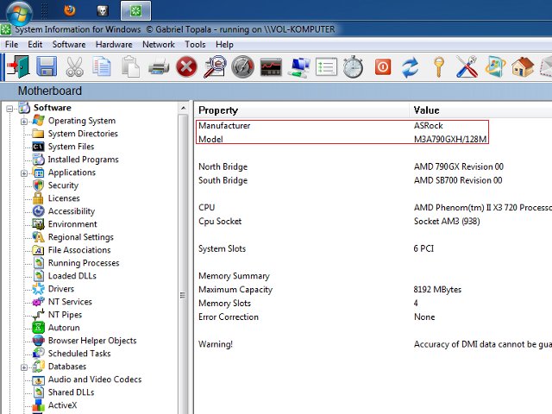Click the Property column header
Screen dimensions: 552x414
tap(218, 110)
